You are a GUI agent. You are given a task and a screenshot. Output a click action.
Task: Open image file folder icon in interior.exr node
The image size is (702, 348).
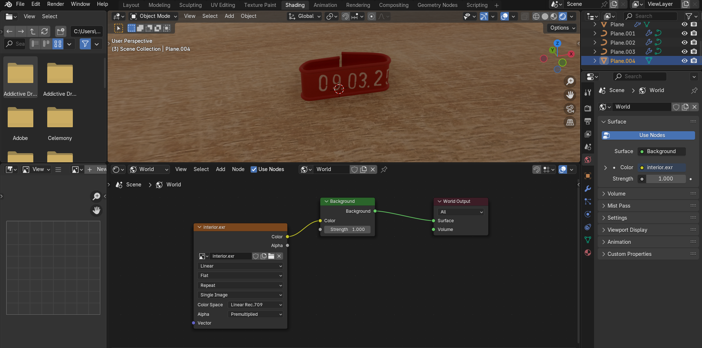point(271,256)
